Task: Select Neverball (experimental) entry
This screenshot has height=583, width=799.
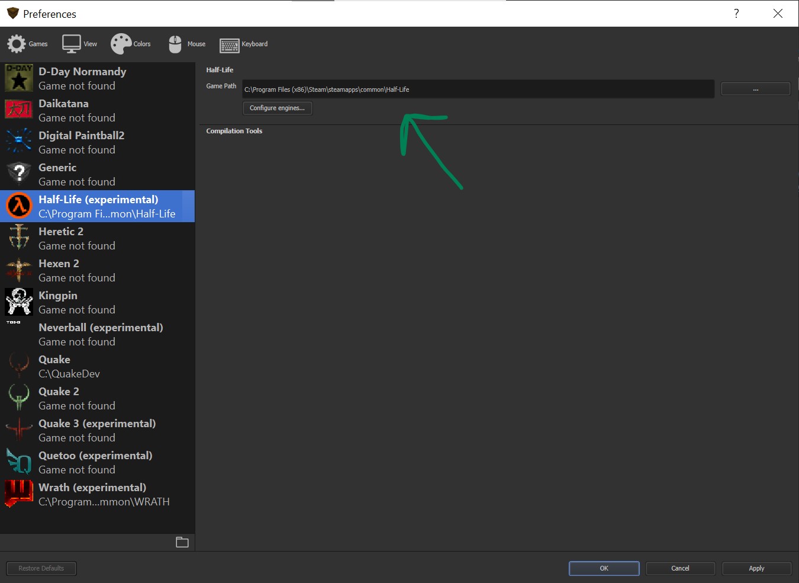Action: (97, 334)
